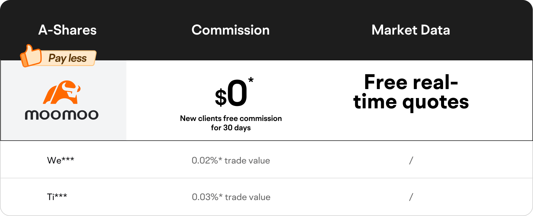Image resolution: width=533 pixels, height=216 pixels.
Task: Click the thumbs-up icon on Pay less badge
Action: pyautogui.click(x=30, y=56)
